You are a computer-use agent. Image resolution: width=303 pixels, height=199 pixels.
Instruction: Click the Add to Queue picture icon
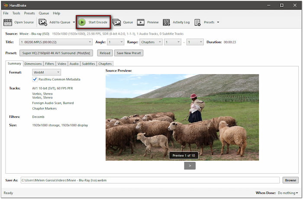coord(43,22)
